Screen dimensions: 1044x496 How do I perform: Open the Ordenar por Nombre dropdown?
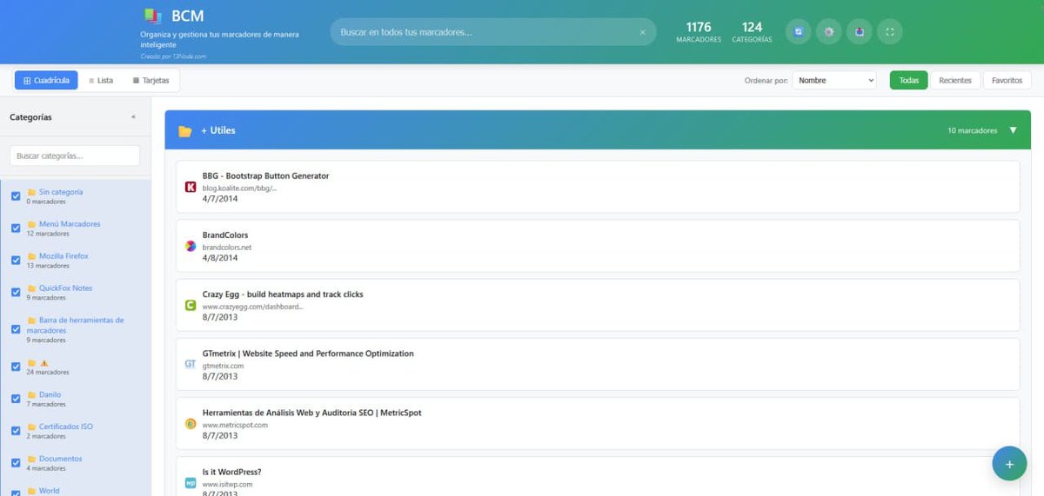tap(834, 80)
